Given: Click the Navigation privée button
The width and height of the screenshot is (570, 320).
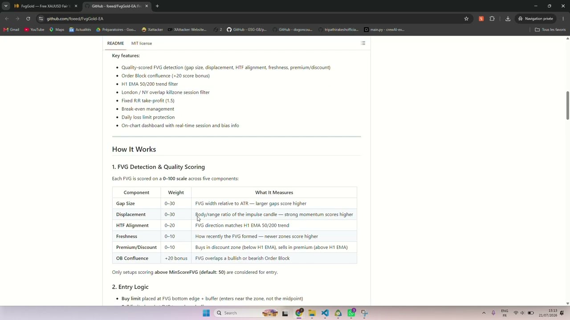Looking at the screenshot, I should click(535, 19).
